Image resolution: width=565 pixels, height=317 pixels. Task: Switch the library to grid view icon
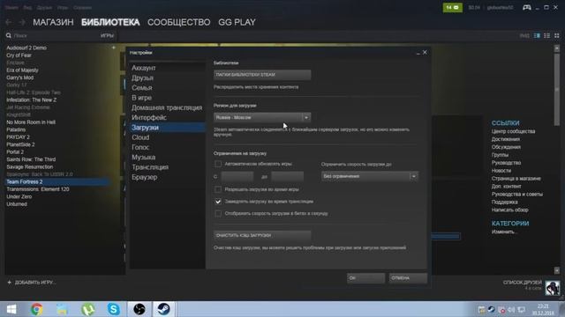point(557,35)
